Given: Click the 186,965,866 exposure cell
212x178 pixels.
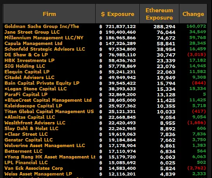Looking at the screenshot, I should click(x=121, y=38).
